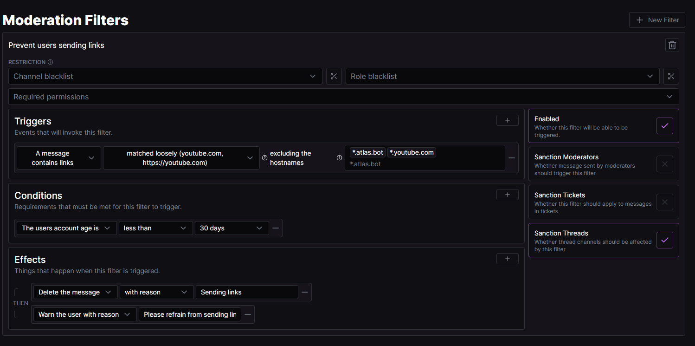Remove the Delete the message effect row
695x346 pixels.
click(x=305, y=292)
